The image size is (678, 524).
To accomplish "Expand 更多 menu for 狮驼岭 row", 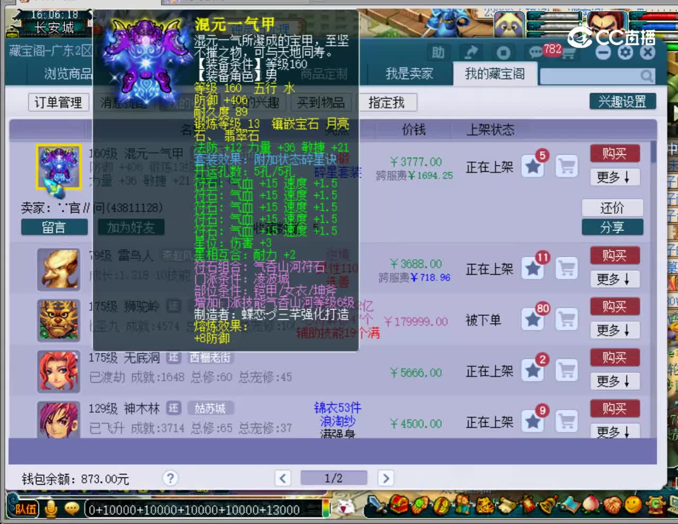I will coord(614,330).
